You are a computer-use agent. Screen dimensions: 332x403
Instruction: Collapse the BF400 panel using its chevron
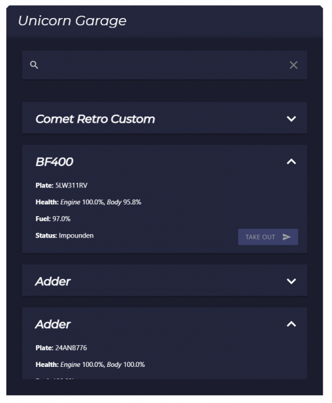[291, 161]
